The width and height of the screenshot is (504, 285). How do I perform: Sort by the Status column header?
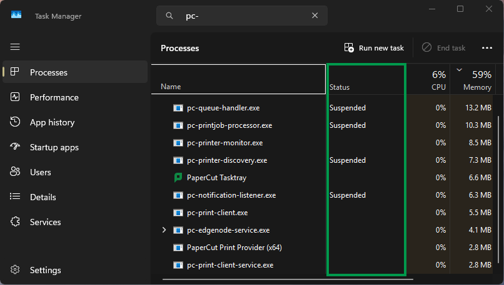point(366,79)
